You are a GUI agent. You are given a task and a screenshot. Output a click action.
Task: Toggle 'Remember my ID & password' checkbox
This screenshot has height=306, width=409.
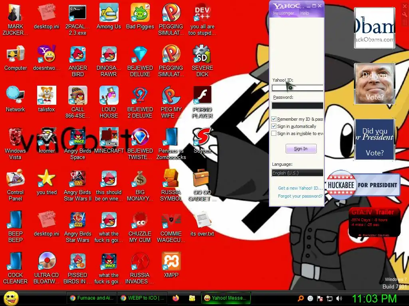point(274,119)
